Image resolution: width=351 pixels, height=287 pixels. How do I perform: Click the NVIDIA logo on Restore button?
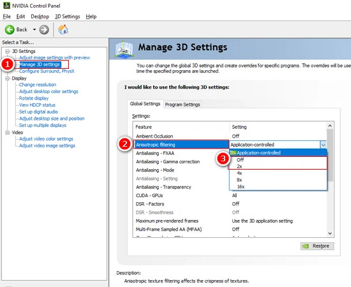(x=305, y=246)
